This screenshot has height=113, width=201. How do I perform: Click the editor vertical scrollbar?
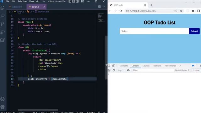106,58
